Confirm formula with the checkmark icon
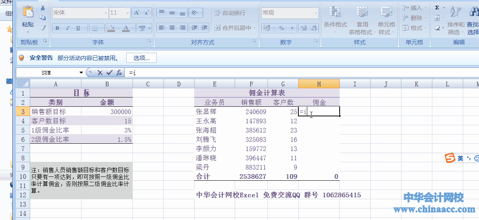 click(x=109, y=72)
